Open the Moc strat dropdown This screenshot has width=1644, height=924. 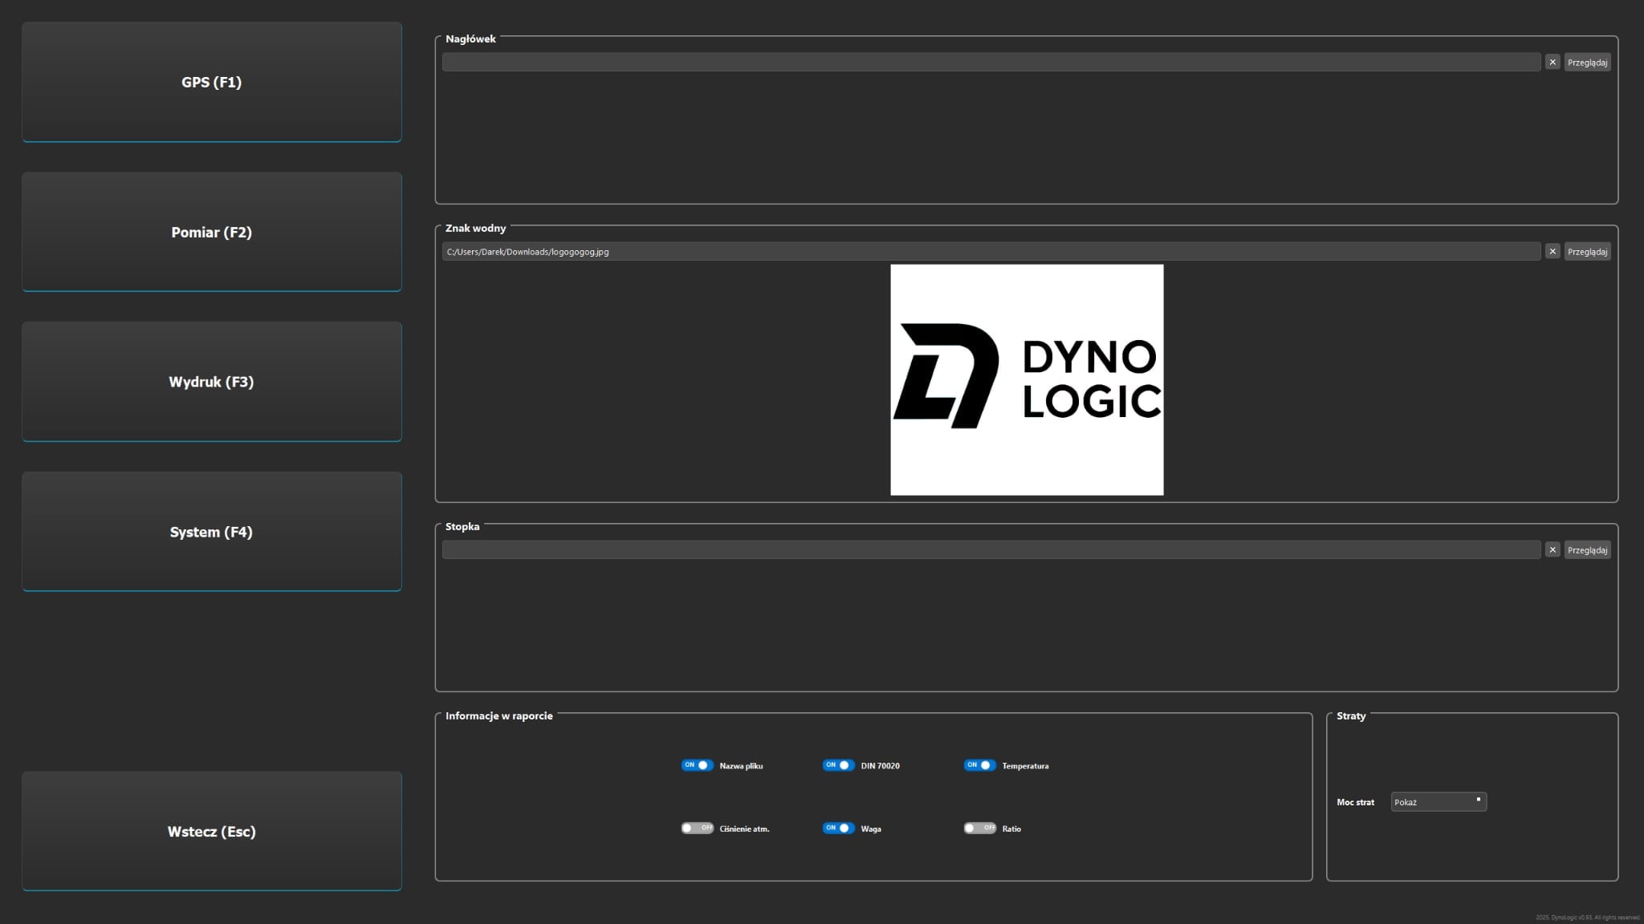(1438, 802)
